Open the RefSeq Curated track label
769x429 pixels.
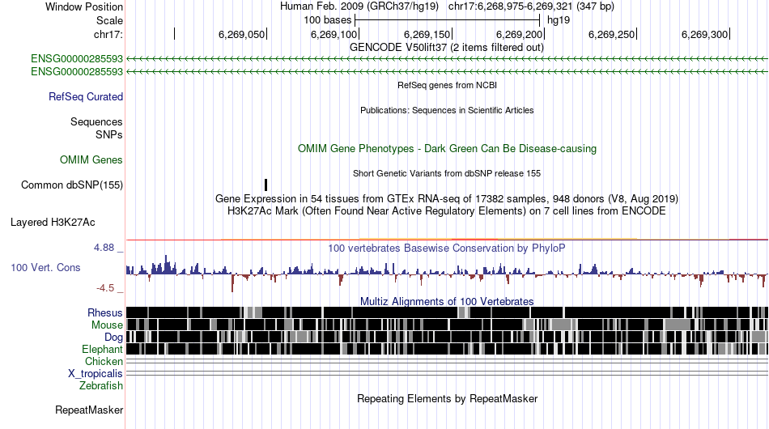coord(86,96)
